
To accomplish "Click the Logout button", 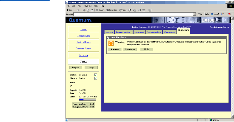I will pos(76,67).
